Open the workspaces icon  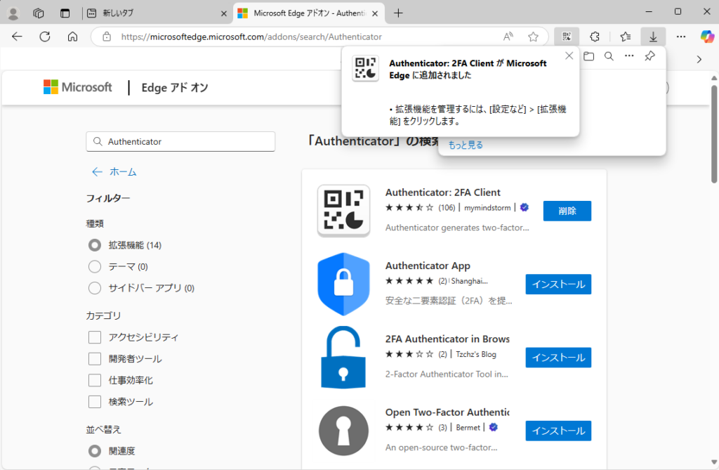39,13
